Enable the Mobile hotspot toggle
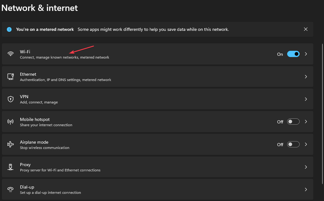The height and width of the screenshot is (201, 324). (x=293, y=122)
